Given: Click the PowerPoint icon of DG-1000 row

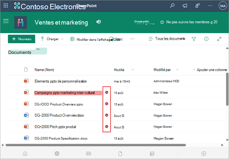Looking at the screenshot, I should 26,104.
